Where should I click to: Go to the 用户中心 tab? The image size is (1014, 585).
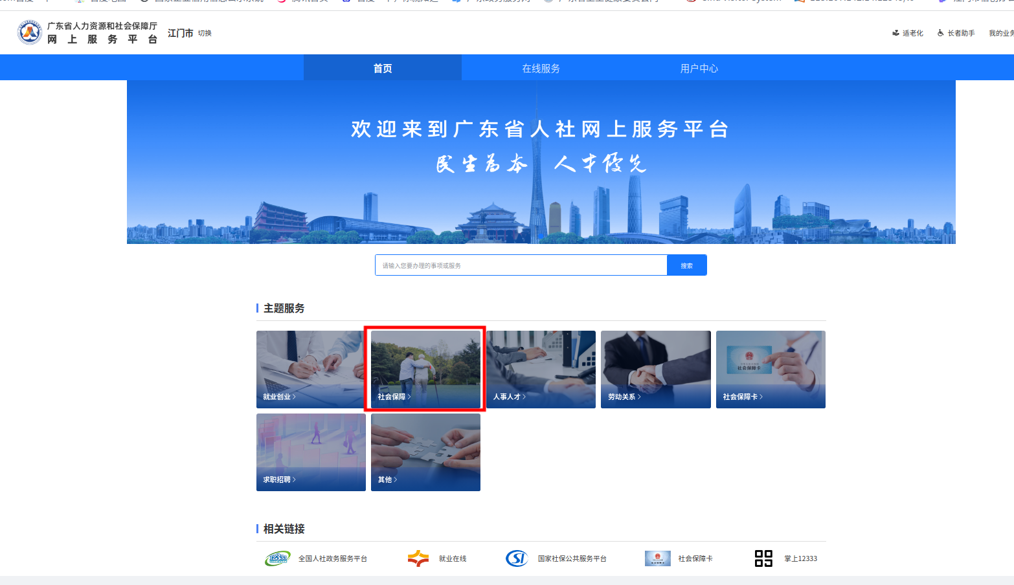pos(699,68)
